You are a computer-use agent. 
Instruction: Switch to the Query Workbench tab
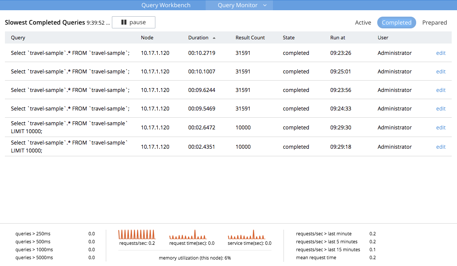point(166,5)
